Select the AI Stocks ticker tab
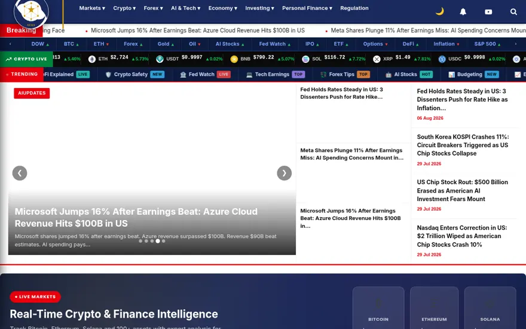 (x=230, y=44)
